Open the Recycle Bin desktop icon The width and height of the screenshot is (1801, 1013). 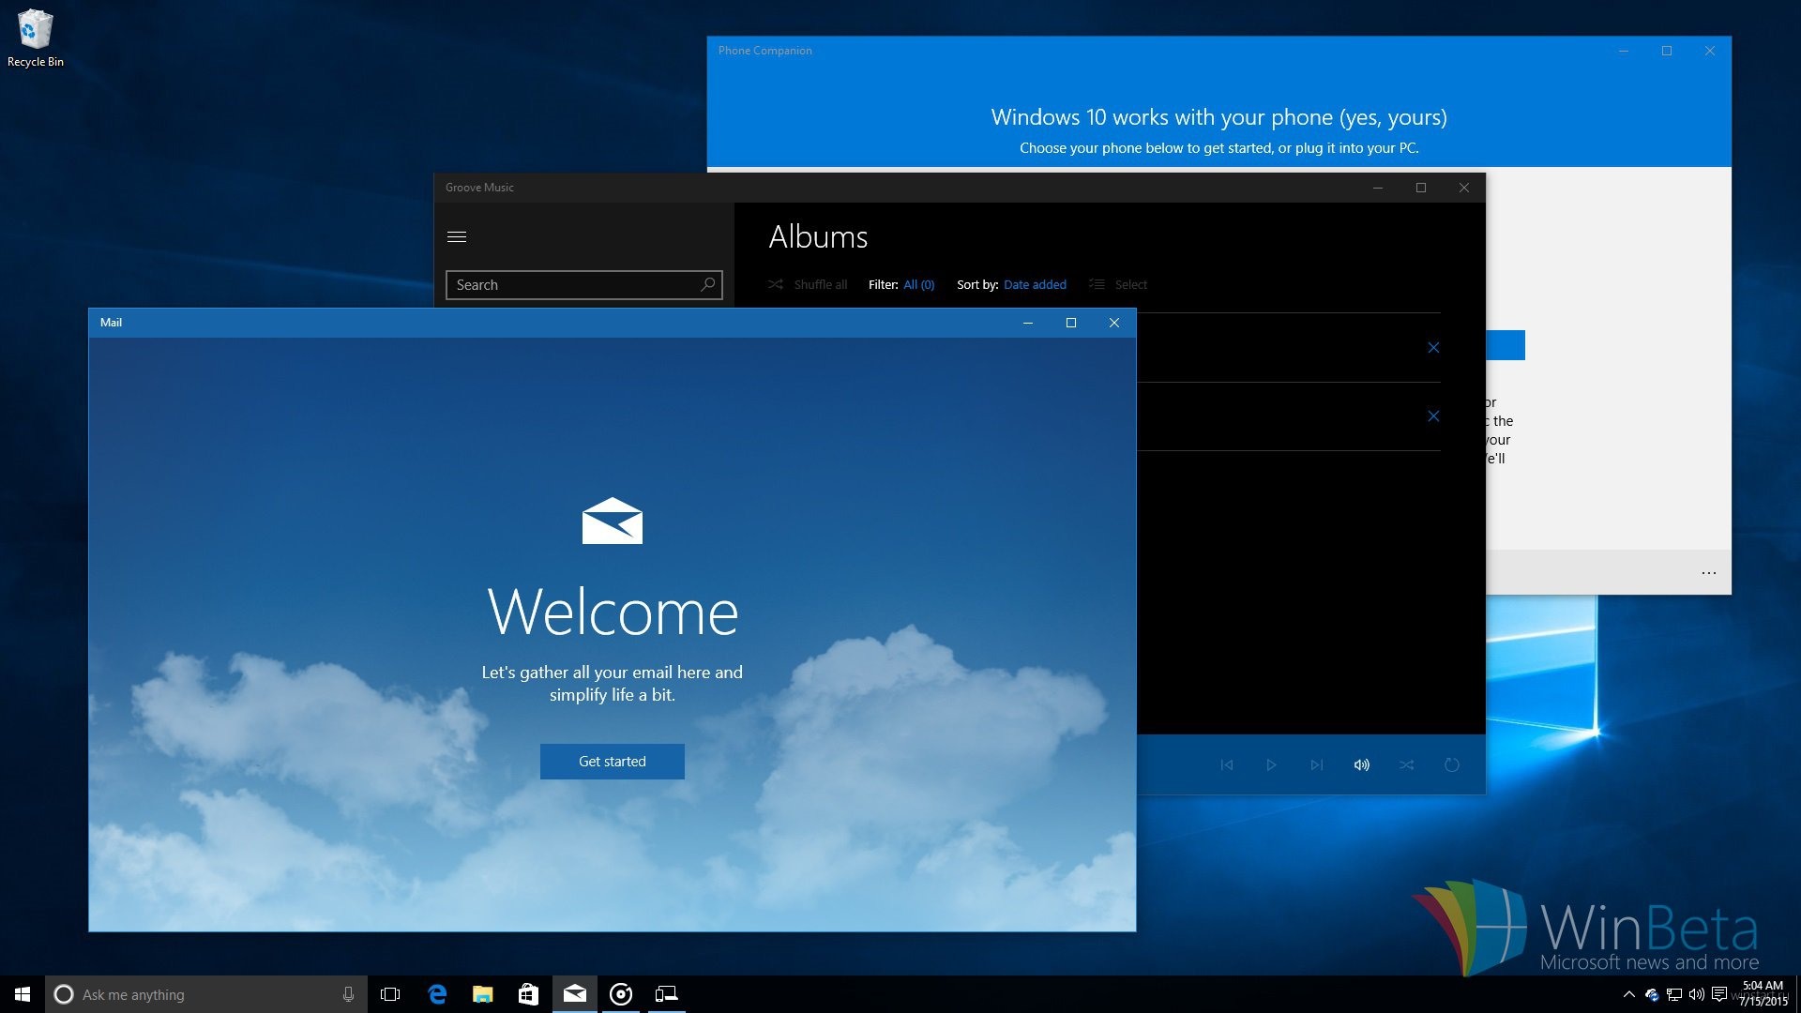tap(36, 38)
